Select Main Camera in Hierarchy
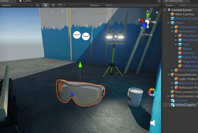Image resolution: width=198 pixels, height=133 pixels. (x=185, y=14)
